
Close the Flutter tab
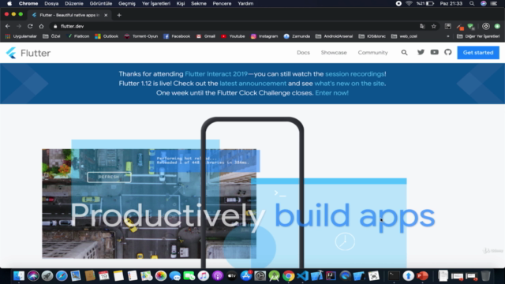click(x=106, y=15)
